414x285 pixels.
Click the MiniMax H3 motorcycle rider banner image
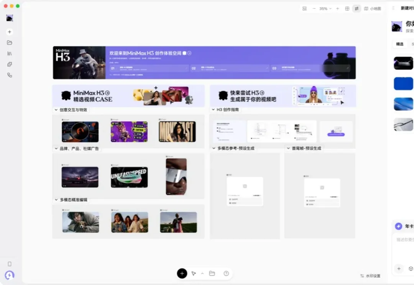click(79, 63)
